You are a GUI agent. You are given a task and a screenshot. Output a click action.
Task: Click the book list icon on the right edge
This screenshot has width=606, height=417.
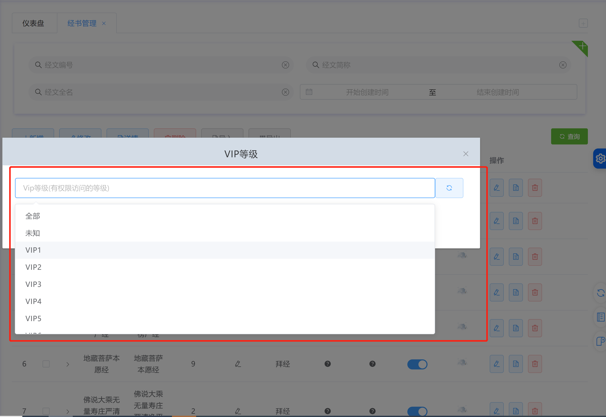pyautogui.click(x=601, y=317)
